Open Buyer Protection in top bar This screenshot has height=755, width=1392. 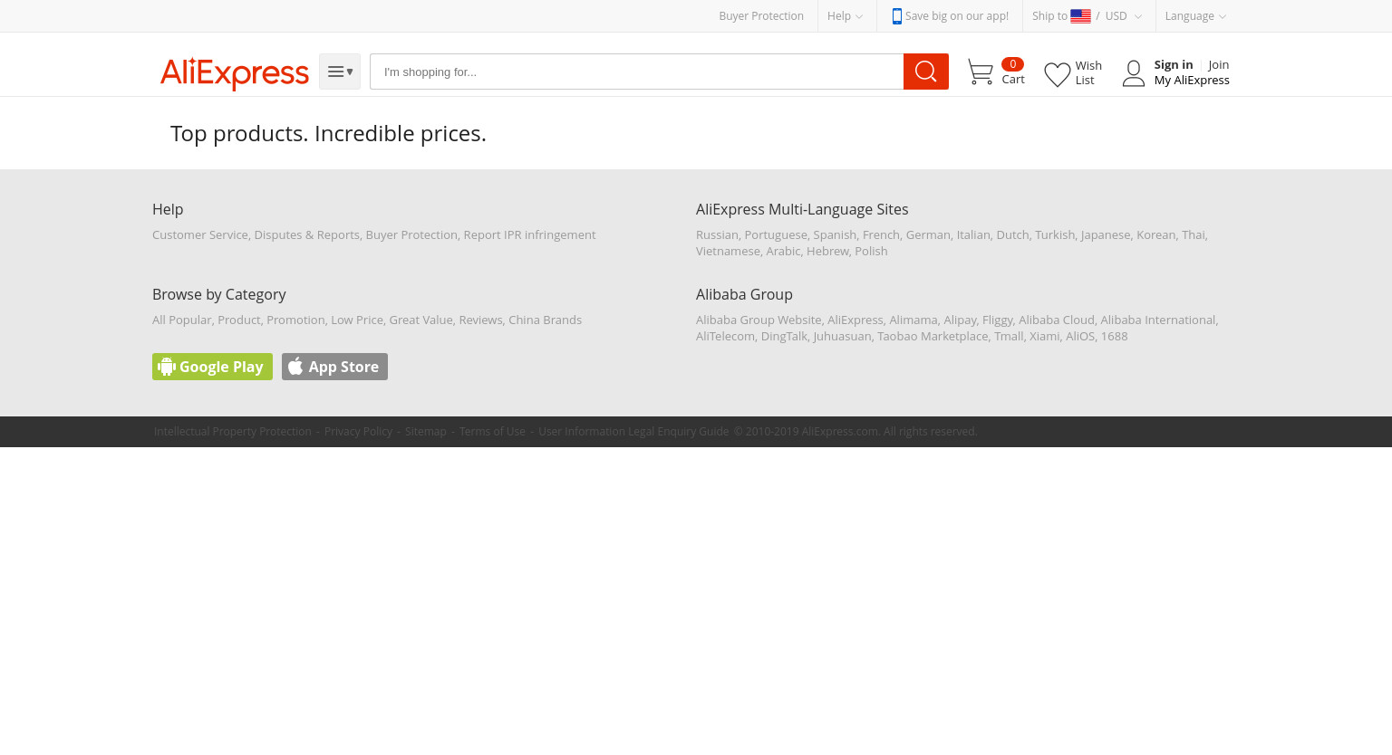761,16
